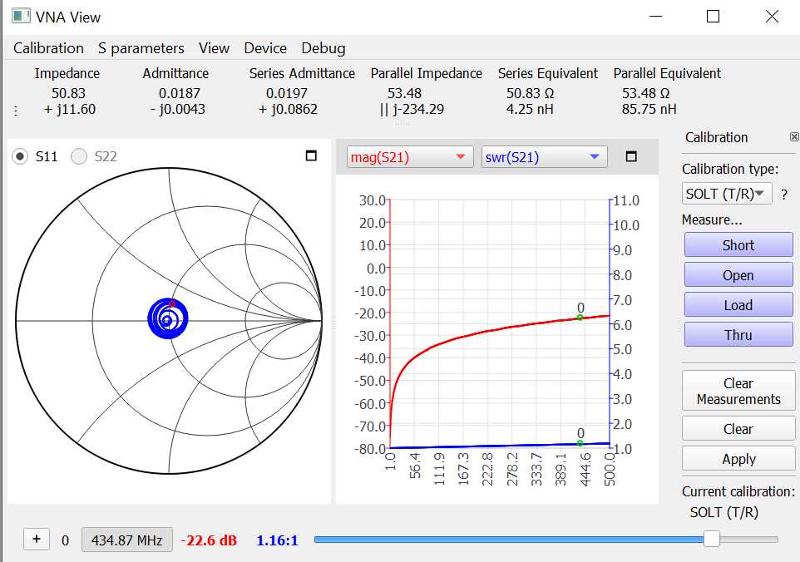Measure the Load standard
The width and height of the screenshot is (800, 562).
point(738,305)
